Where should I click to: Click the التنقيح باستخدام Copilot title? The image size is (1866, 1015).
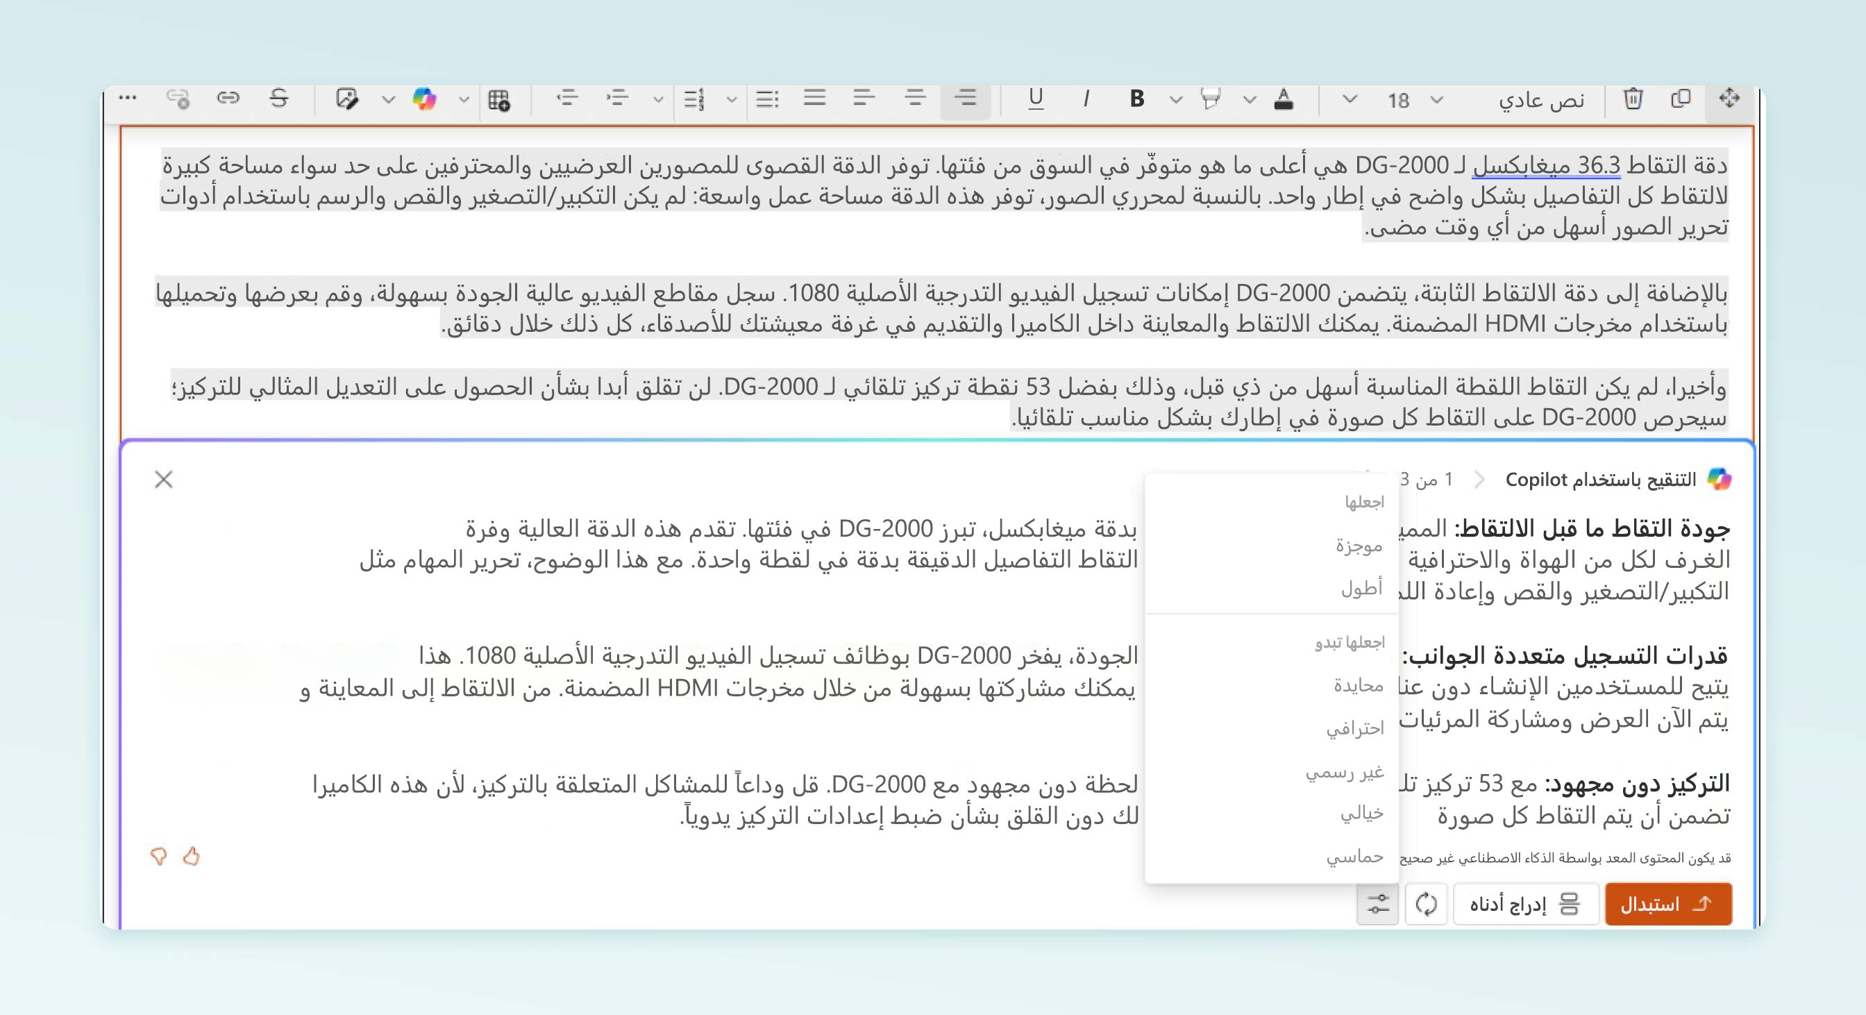pyautogui.click(x=1601, y=480)
